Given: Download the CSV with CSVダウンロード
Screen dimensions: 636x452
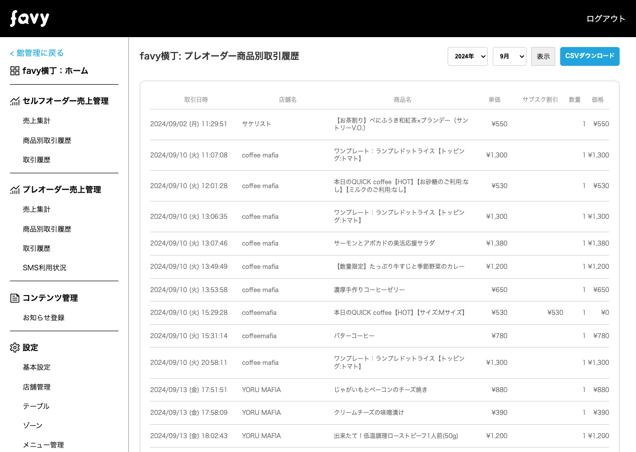Looking at the screenshot, I should pyautogui.click(x=590, y=56).
